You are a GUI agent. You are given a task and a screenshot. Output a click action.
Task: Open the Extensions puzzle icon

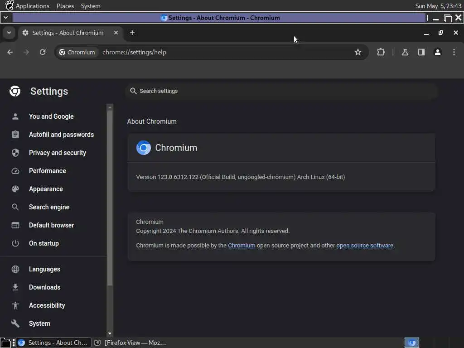coord(381,53)
